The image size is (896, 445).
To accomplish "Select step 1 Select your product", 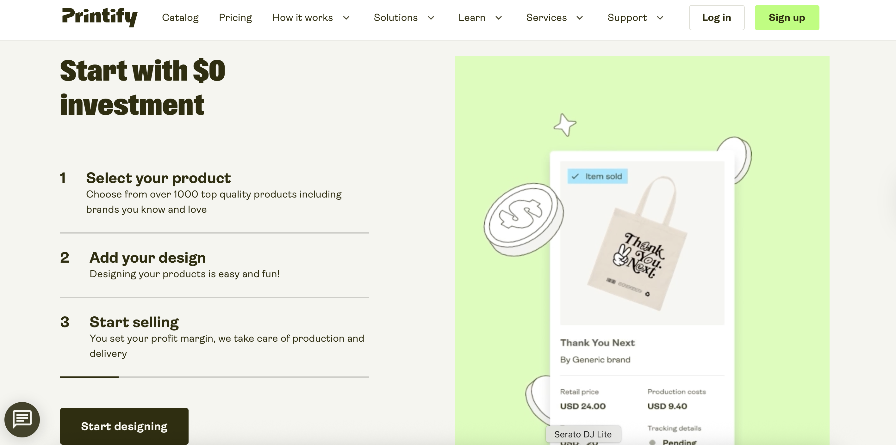I will [214, 193].
